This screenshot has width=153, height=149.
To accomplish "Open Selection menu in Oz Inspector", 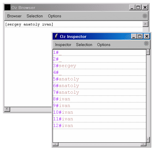I will (84, 45).
